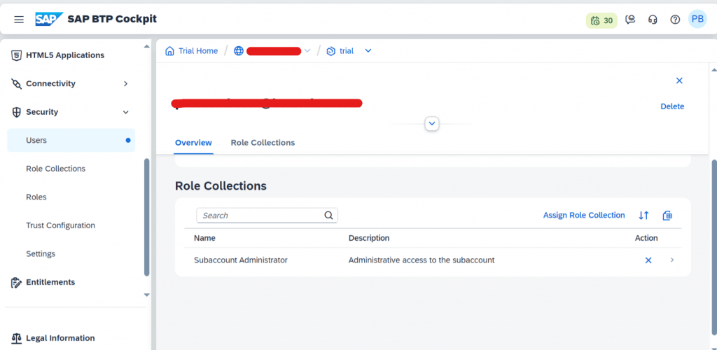Open the PB user profile avatar
The width and height of the screenshot is (717, 350).
[x=697, y=19]
